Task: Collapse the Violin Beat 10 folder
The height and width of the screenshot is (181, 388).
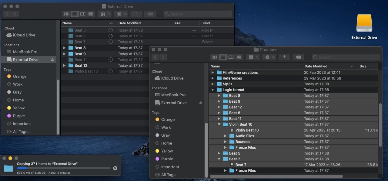Action: (219, 124)
